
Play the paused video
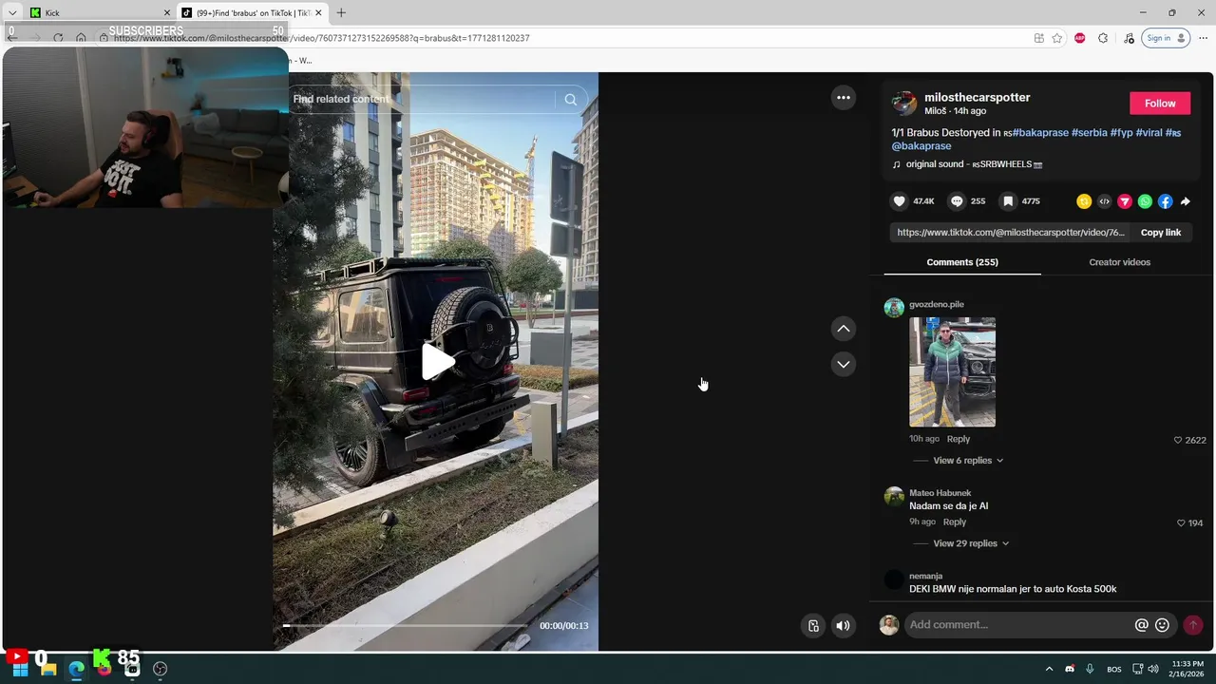pyautogui.click(x=438, y=362)
